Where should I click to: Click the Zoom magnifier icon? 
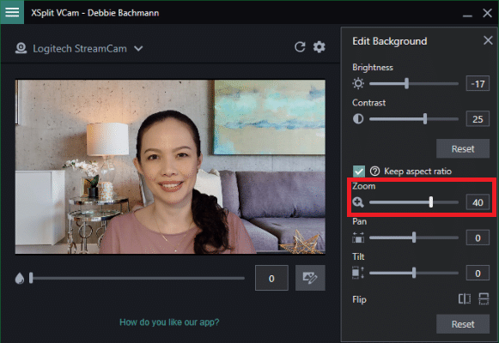click(x=358, y=202)
